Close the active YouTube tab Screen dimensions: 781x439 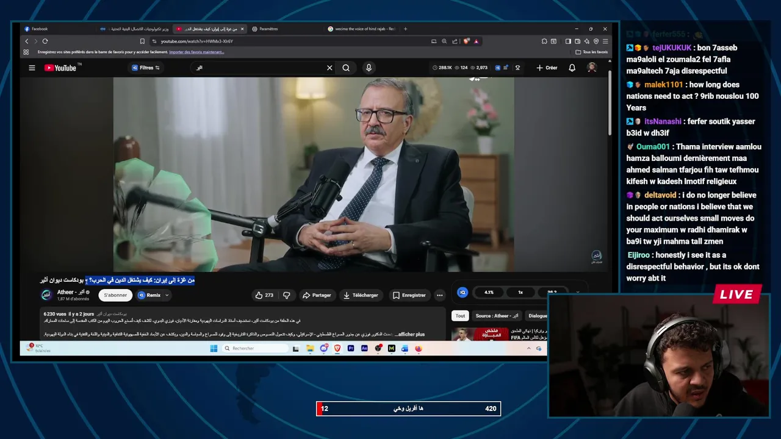pyautogui.click(x=242, y=29)
